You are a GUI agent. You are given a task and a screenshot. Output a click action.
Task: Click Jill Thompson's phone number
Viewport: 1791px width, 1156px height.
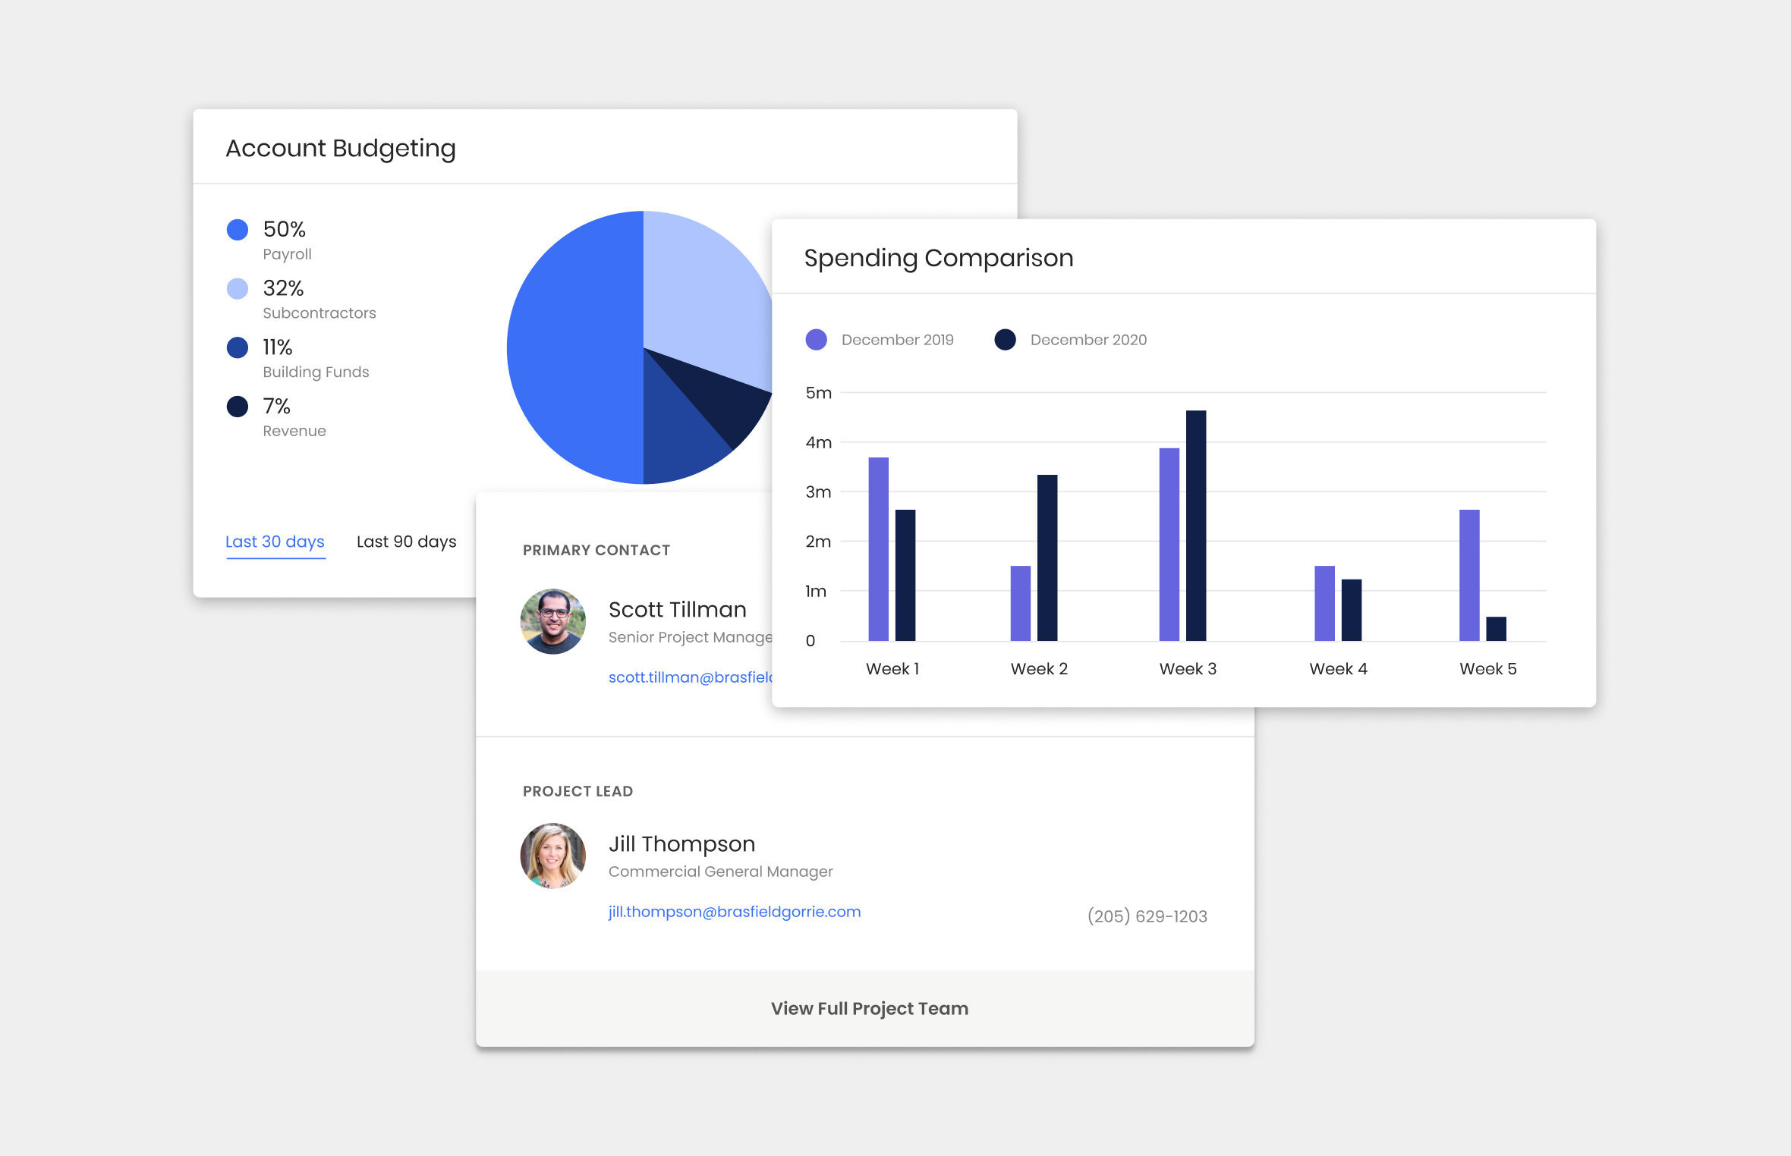pos(1147,916)
